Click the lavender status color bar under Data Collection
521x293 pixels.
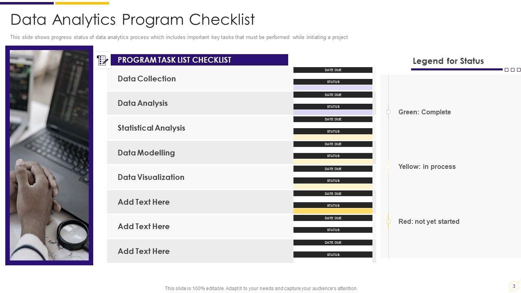[333, 87]
